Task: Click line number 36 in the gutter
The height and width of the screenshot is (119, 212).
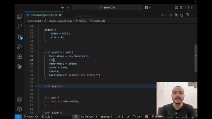Action: tap(31, 86)
